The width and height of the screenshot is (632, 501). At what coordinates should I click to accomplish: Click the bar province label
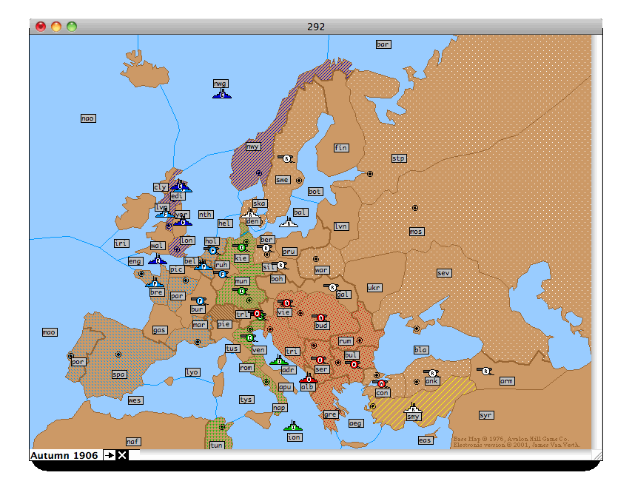(x=383, y=44)
